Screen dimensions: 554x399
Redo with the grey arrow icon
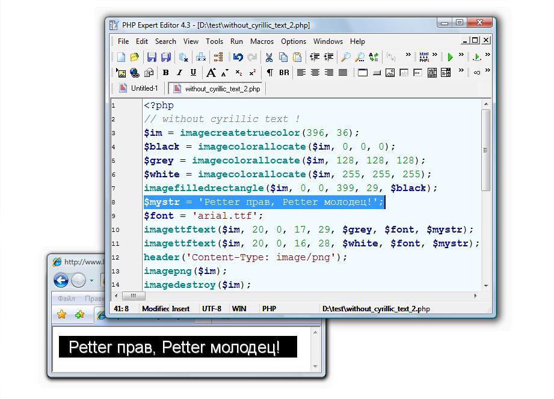coord(252,57)
